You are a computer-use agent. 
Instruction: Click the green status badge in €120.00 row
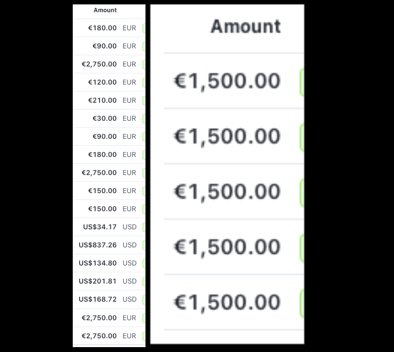[144, 83]
